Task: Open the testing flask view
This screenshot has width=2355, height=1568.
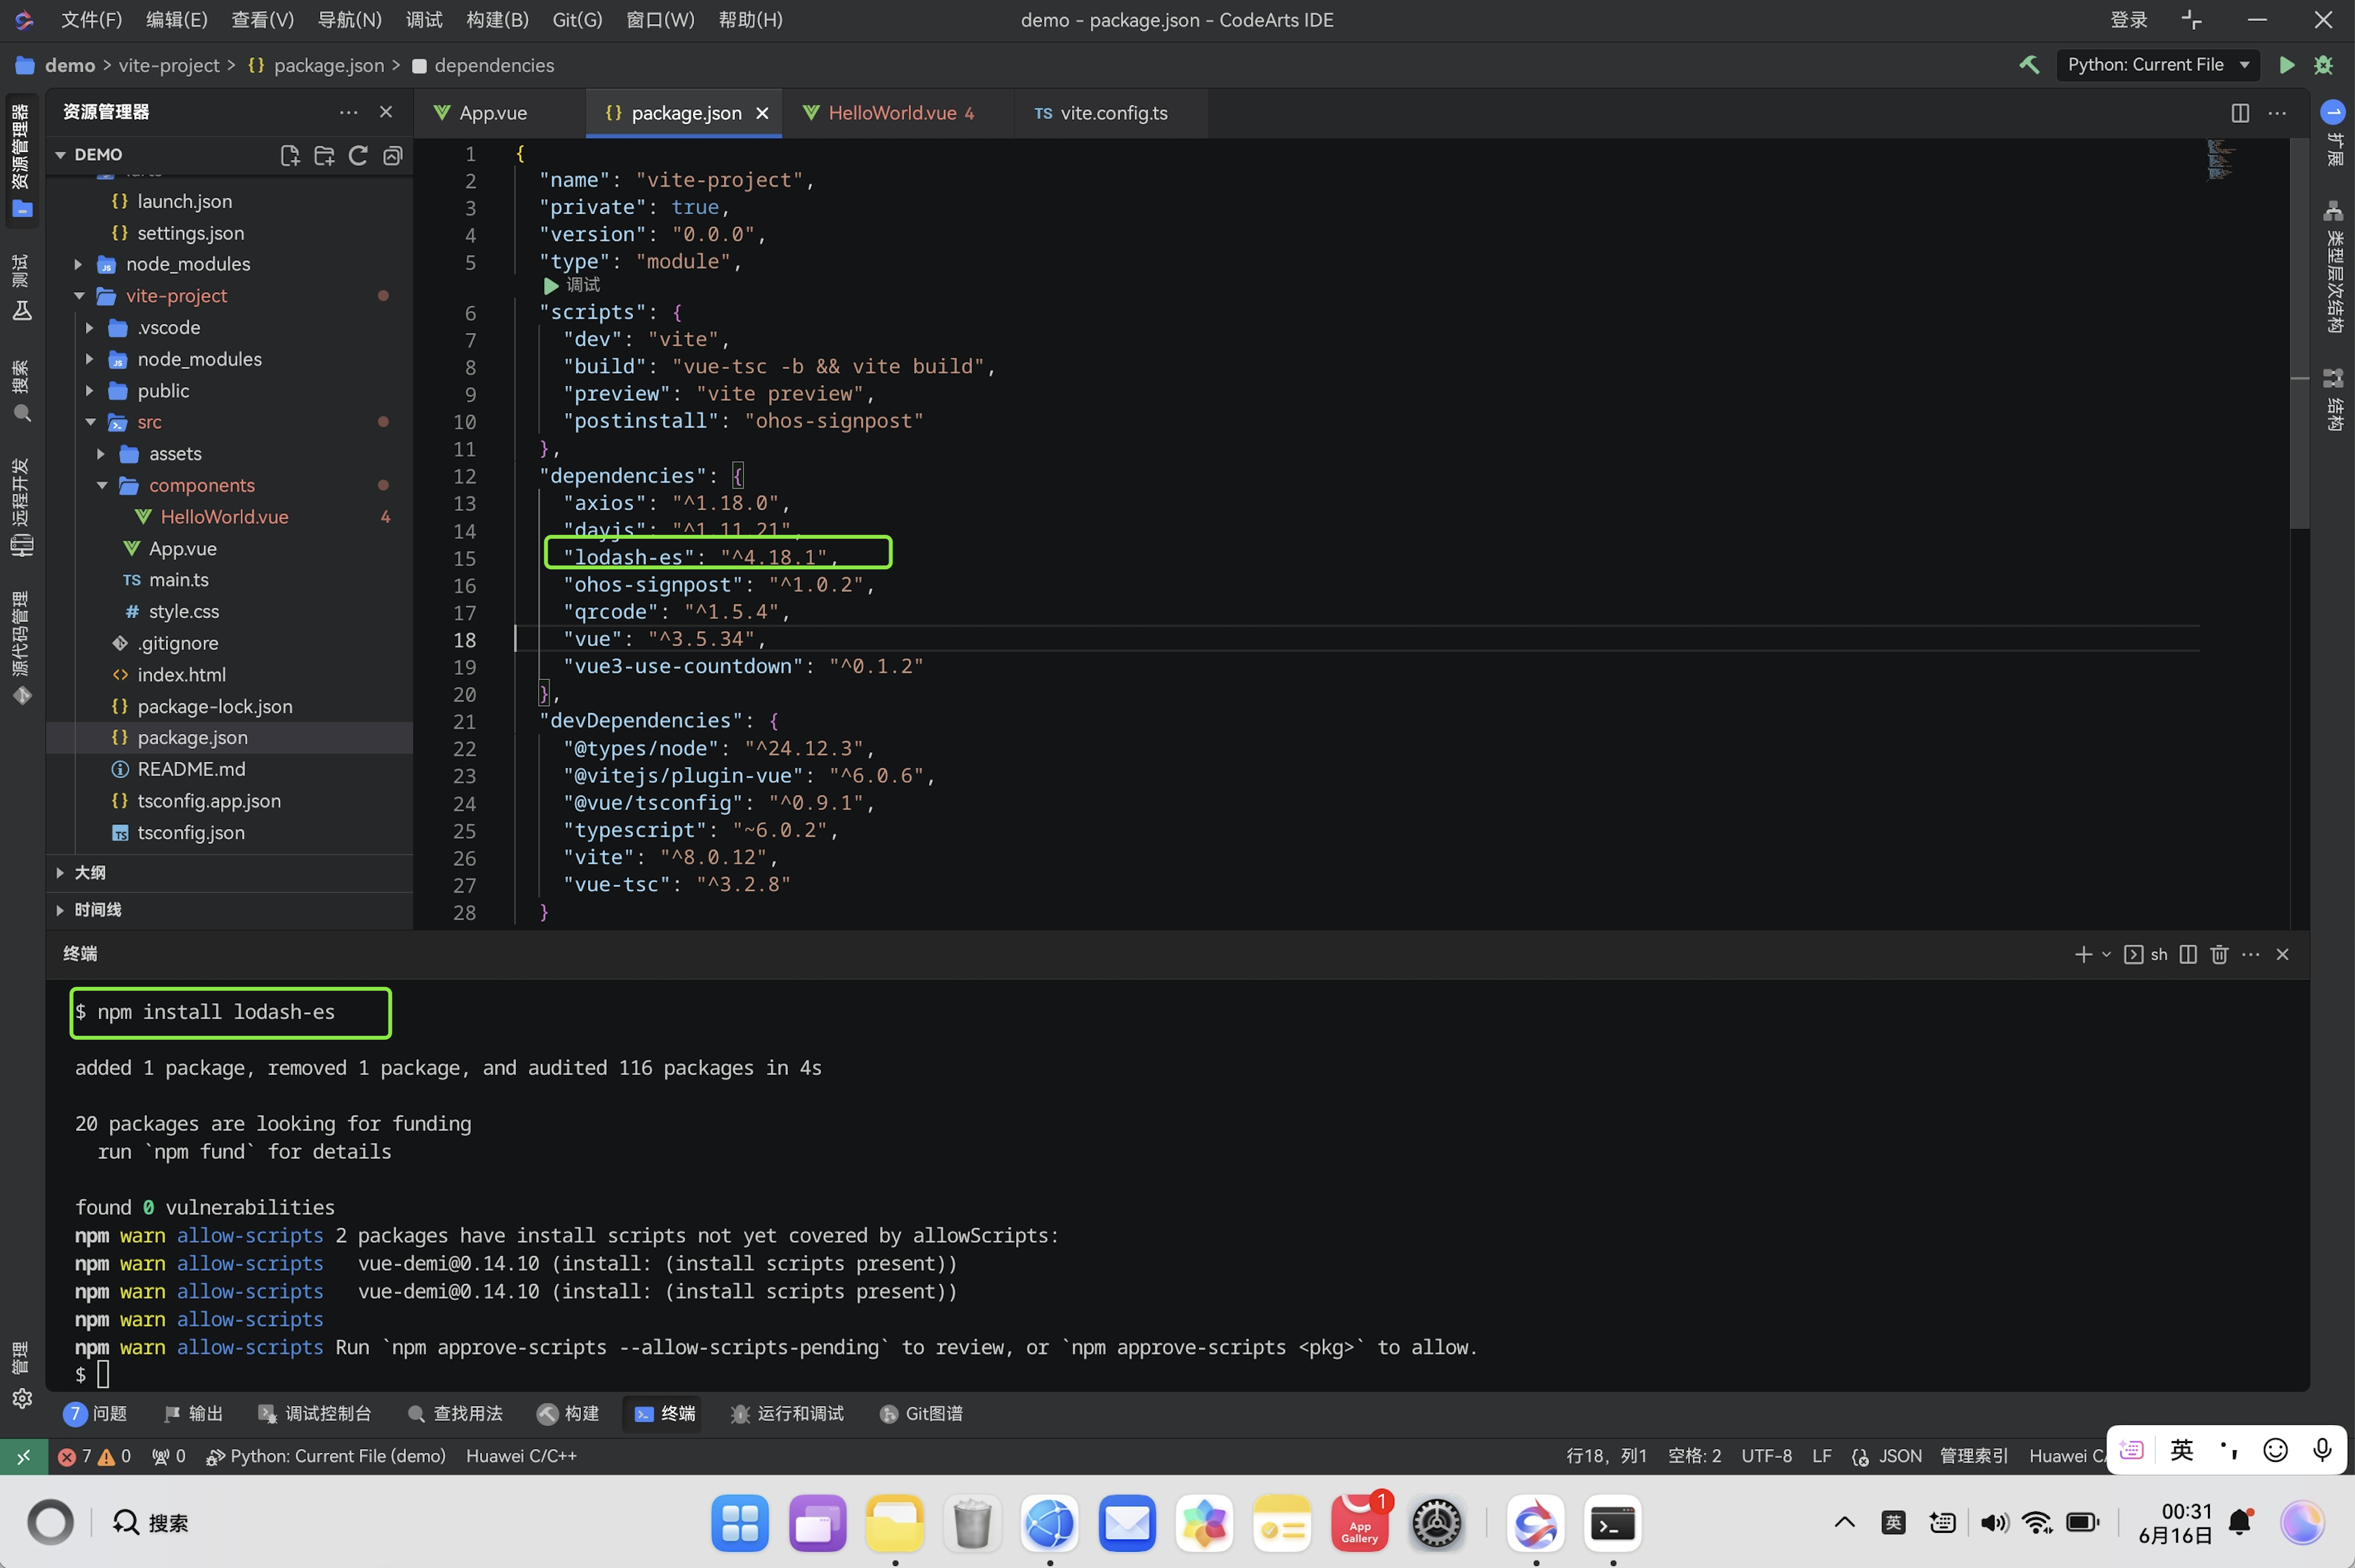Action: click(x=21, y=287)
